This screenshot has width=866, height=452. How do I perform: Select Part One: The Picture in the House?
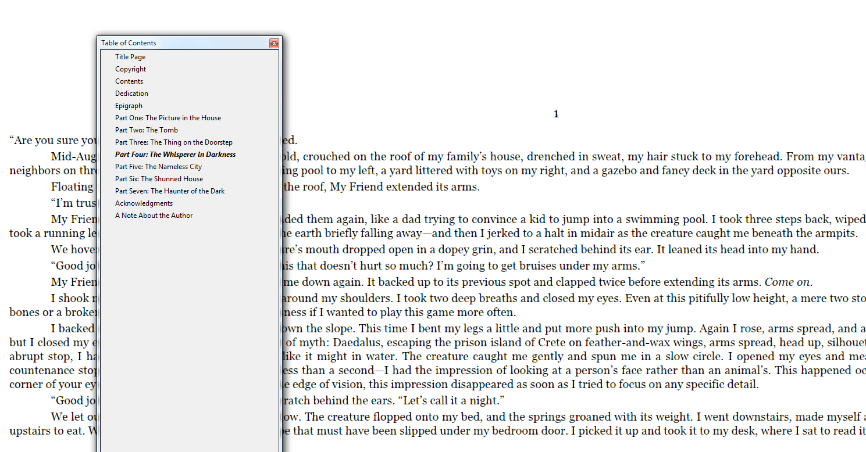click(x=168, y=118)
